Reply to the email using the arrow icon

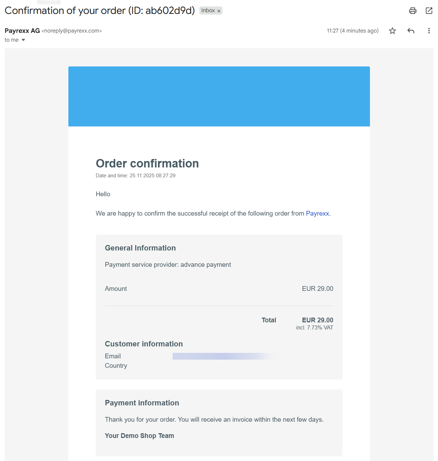tap(411, 31)
